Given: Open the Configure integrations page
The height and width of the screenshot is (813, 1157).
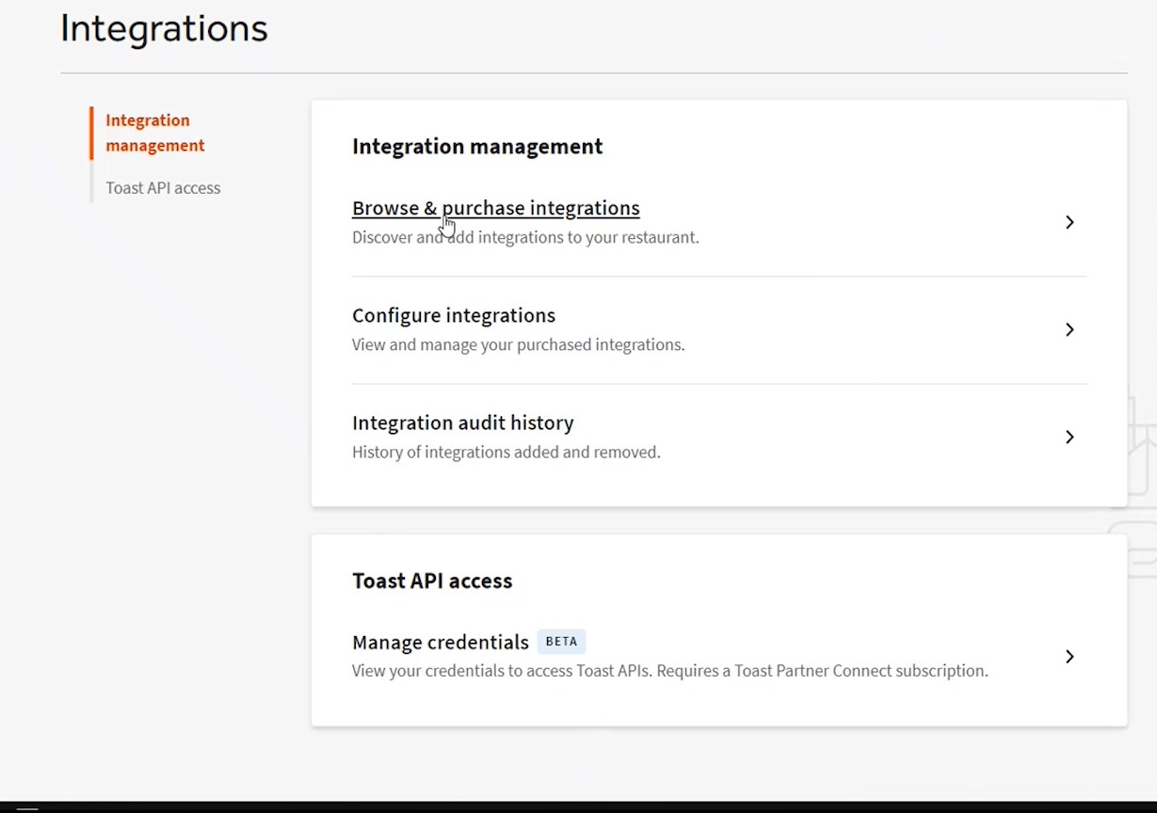Looking at the screenshot, I should (453, 315).
